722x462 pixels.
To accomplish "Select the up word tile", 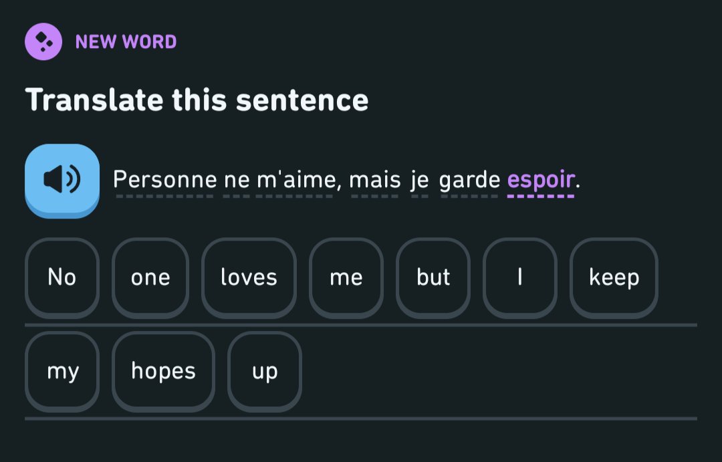I will 265,371.
